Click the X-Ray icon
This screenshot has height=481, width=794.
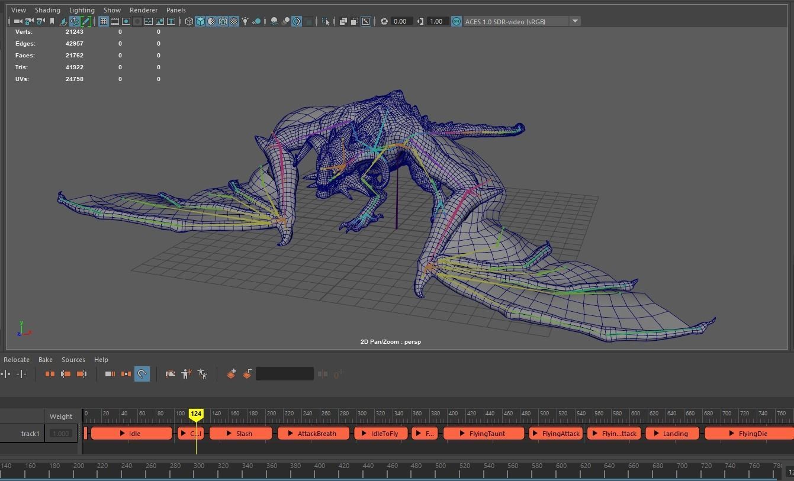343,21
